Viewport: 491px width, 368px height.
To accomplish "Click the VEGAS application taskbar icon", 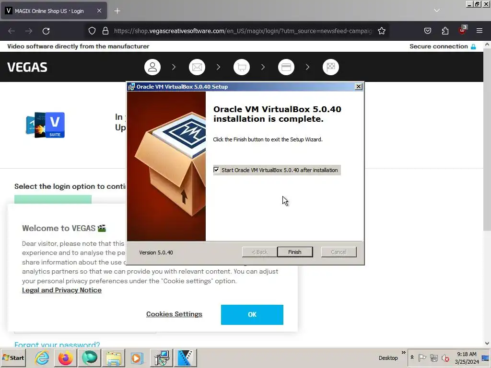I will pos(186,358).
